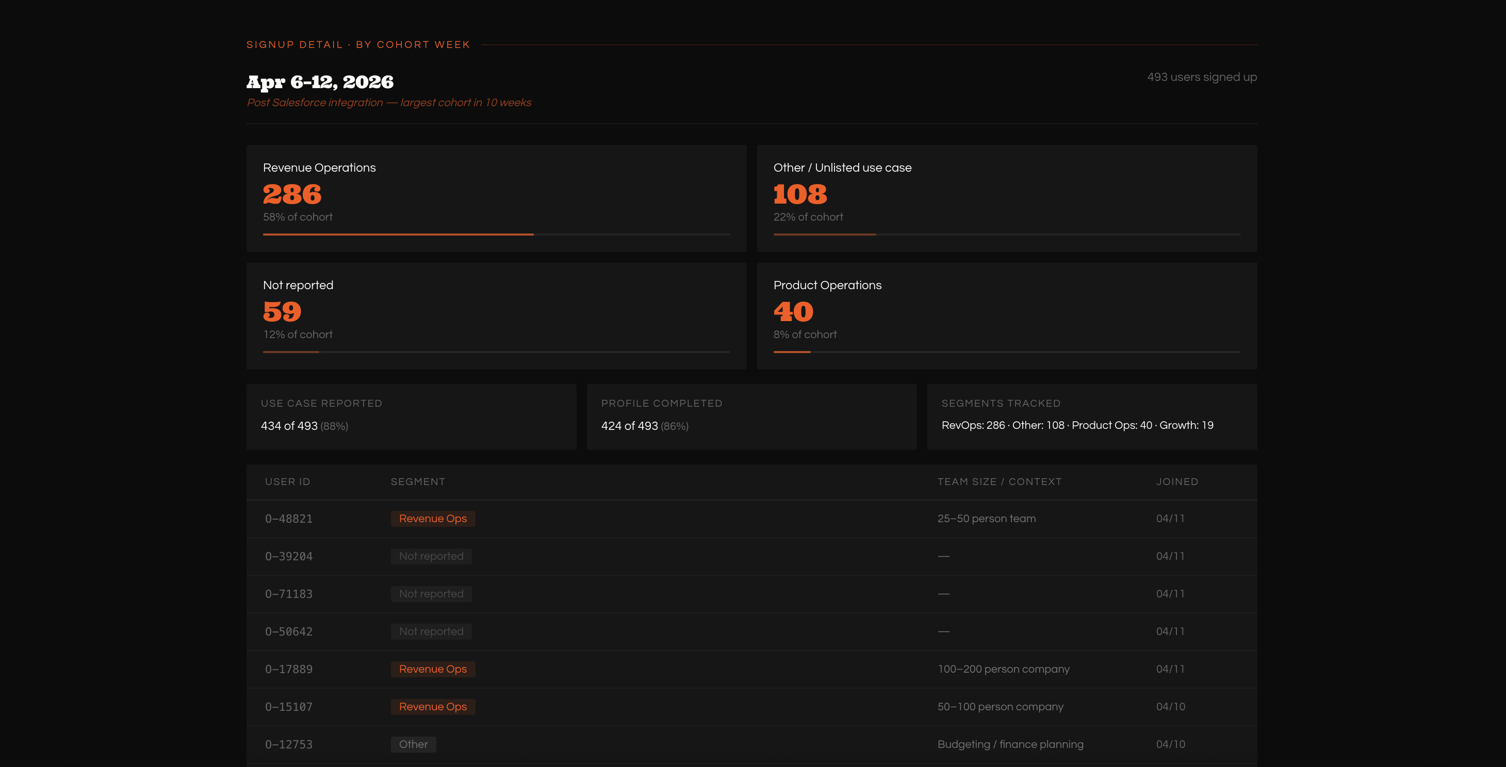Viewport: 1506px width, 767px height.
Task: Click the 'Post Salesforce integration' subtitle
Action: point(389,102)
